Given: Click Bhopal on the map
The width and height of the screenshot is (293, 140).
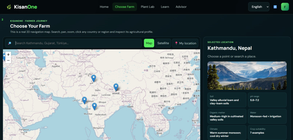Looking at the screenshot, I should point(103,102).
